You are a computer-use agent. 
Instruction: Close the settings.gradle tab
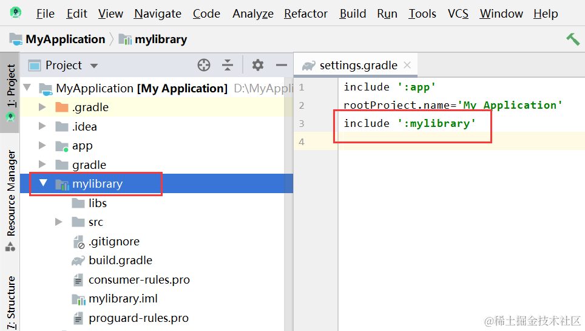407,65
